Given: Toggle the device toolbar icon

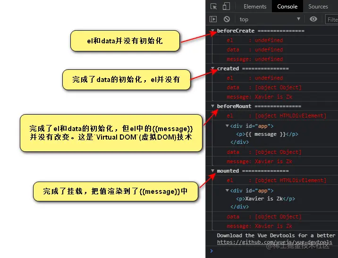Looking at the screenshot, I should tap(226, 6).
